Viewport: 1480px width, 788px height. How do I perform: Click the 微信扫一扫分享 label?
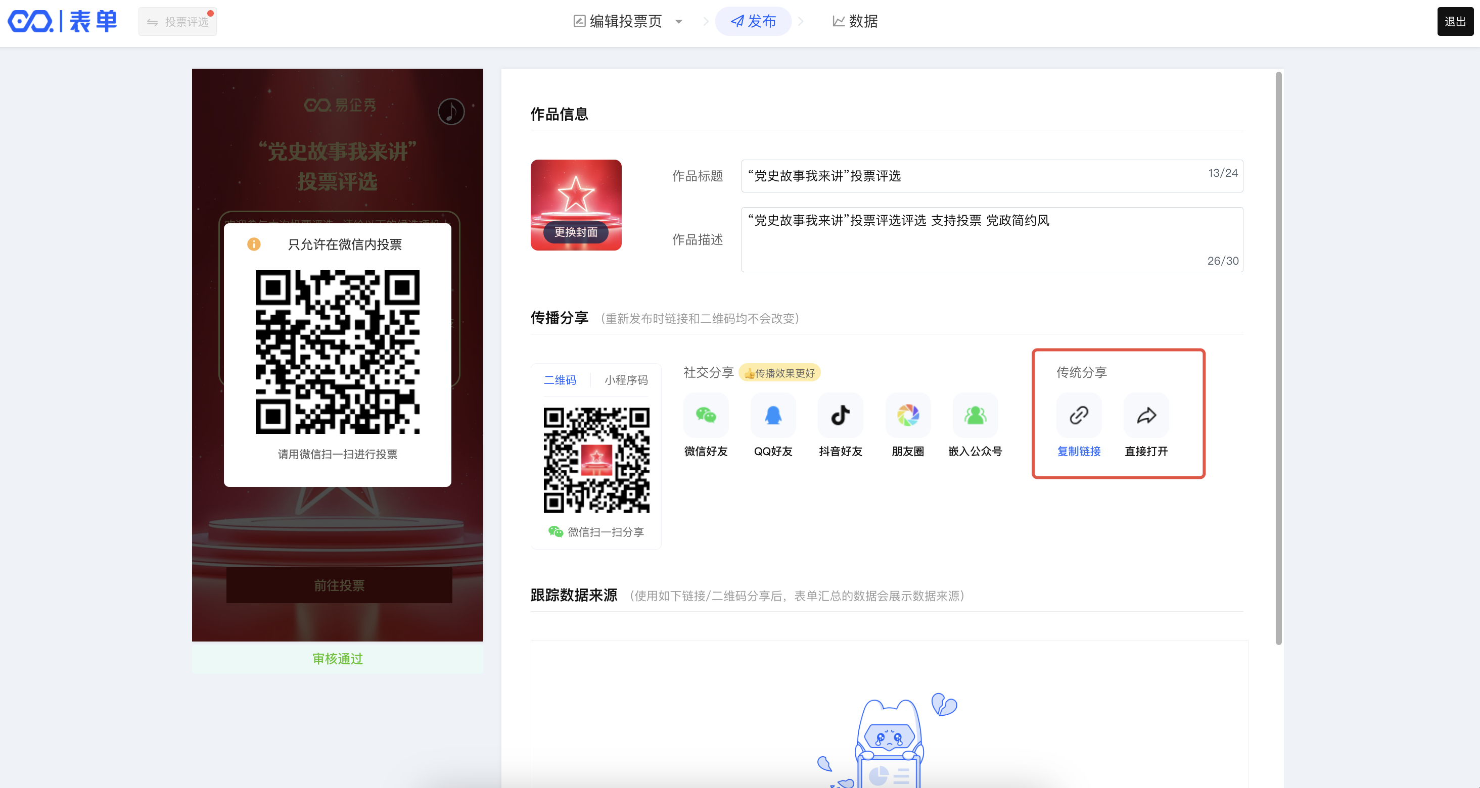[x=606, y=532]
